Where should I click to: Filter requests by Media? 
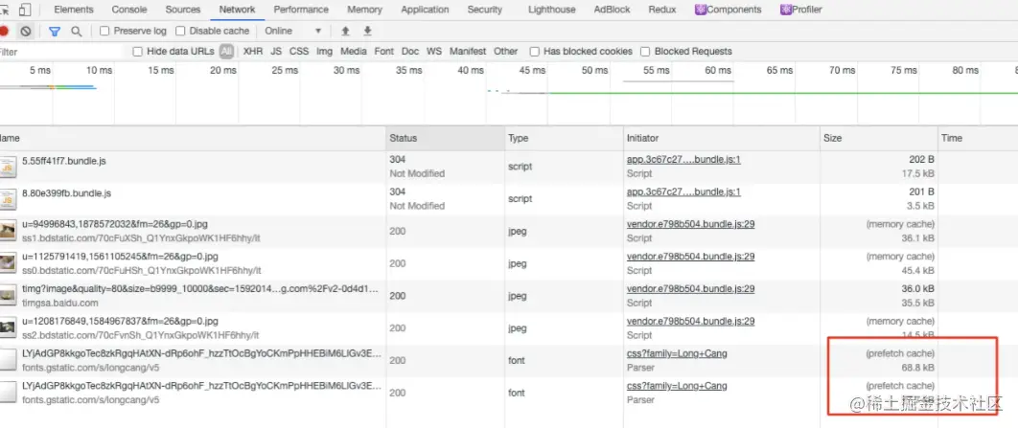click(x=354, y=52)
